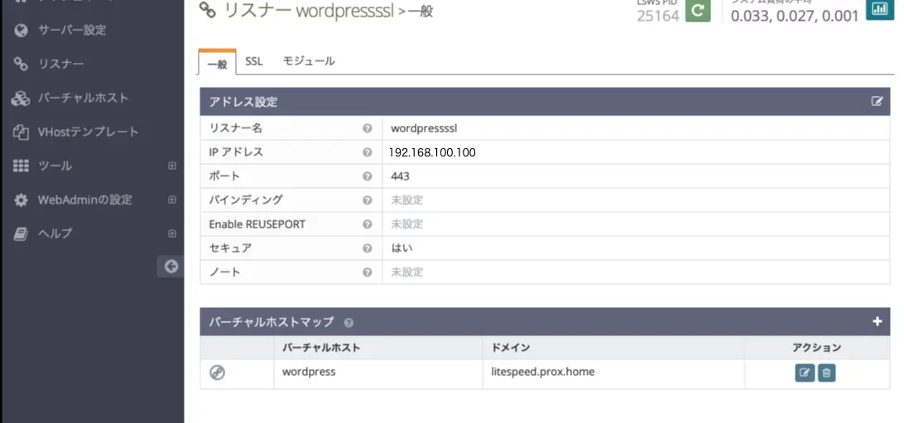904x423 pixels.
Task: Delete the wordpress virtual host mapping
Action: coord(826,373)
